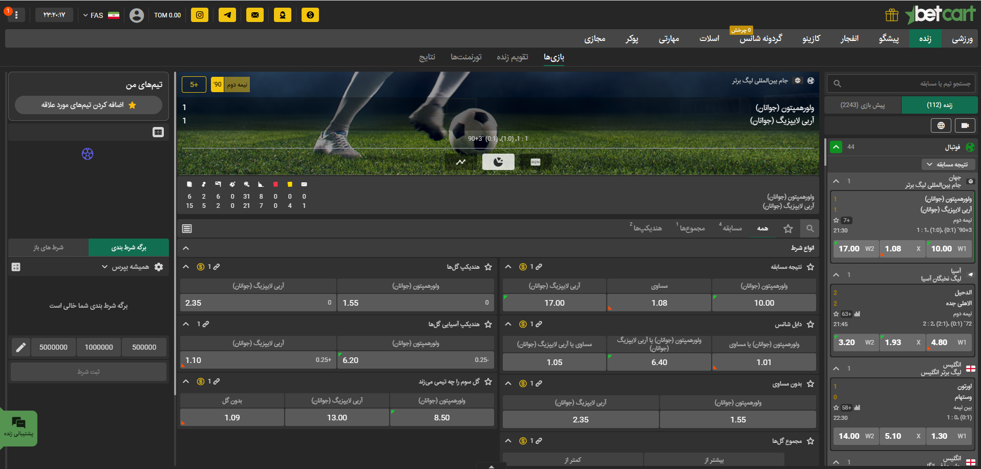This screenshot has height=469, width=981.
Task: Switch to the پیش بازی (2243) tab
Action: [x=862, y=105]
